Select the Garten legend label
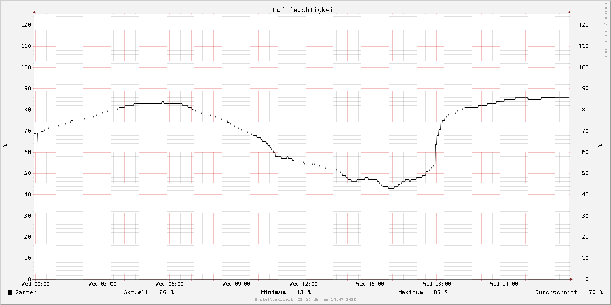 tap(26, 292)
